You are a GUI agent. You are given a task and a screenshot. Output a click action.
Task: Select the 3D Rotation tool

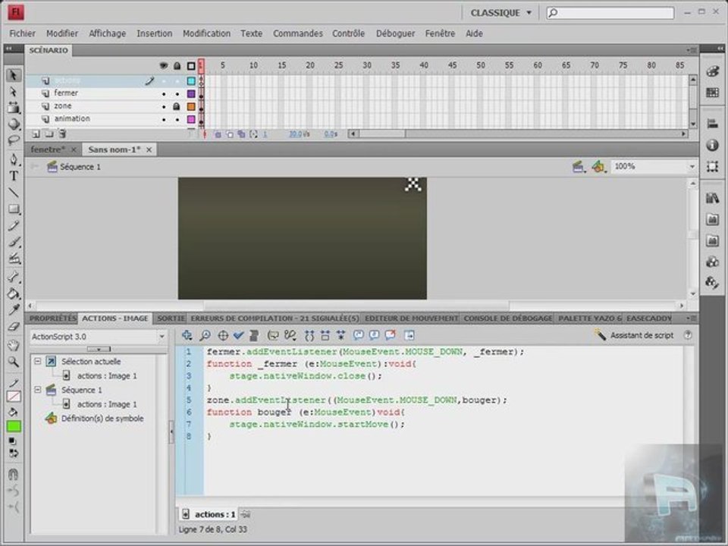pos(14,124)
